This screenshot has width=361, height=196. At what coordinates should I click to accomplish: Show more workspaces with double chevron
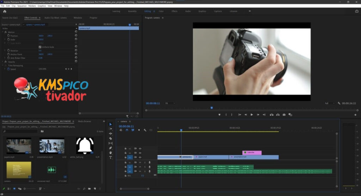point(250,11)
